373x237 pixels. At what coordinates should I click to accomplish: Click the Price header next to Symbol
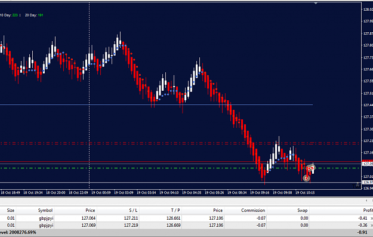coord(90,210)
